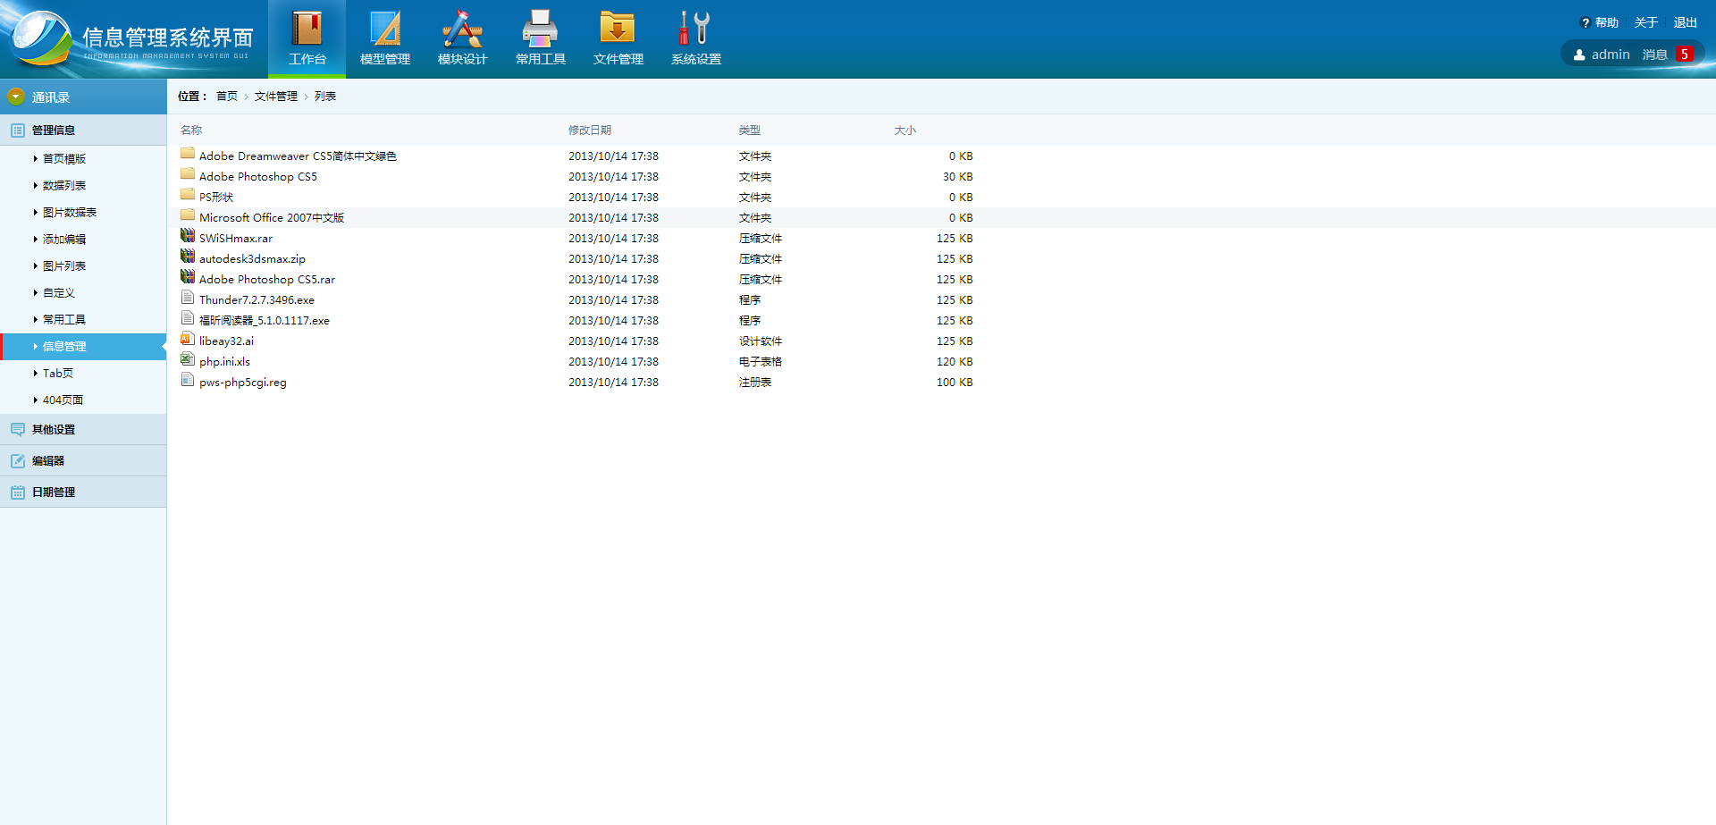This screenshot has width=1716, height=825.
Task: Click the folder icon for PS形状
Action: (188, 195)
